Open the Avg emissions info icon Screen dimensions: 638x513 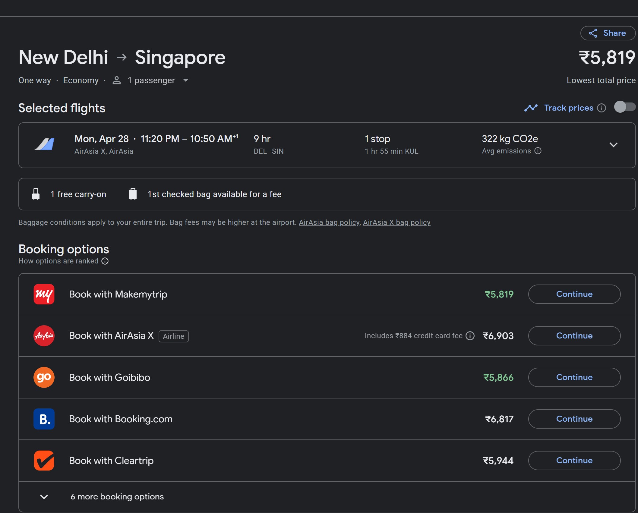pos(538,151)
